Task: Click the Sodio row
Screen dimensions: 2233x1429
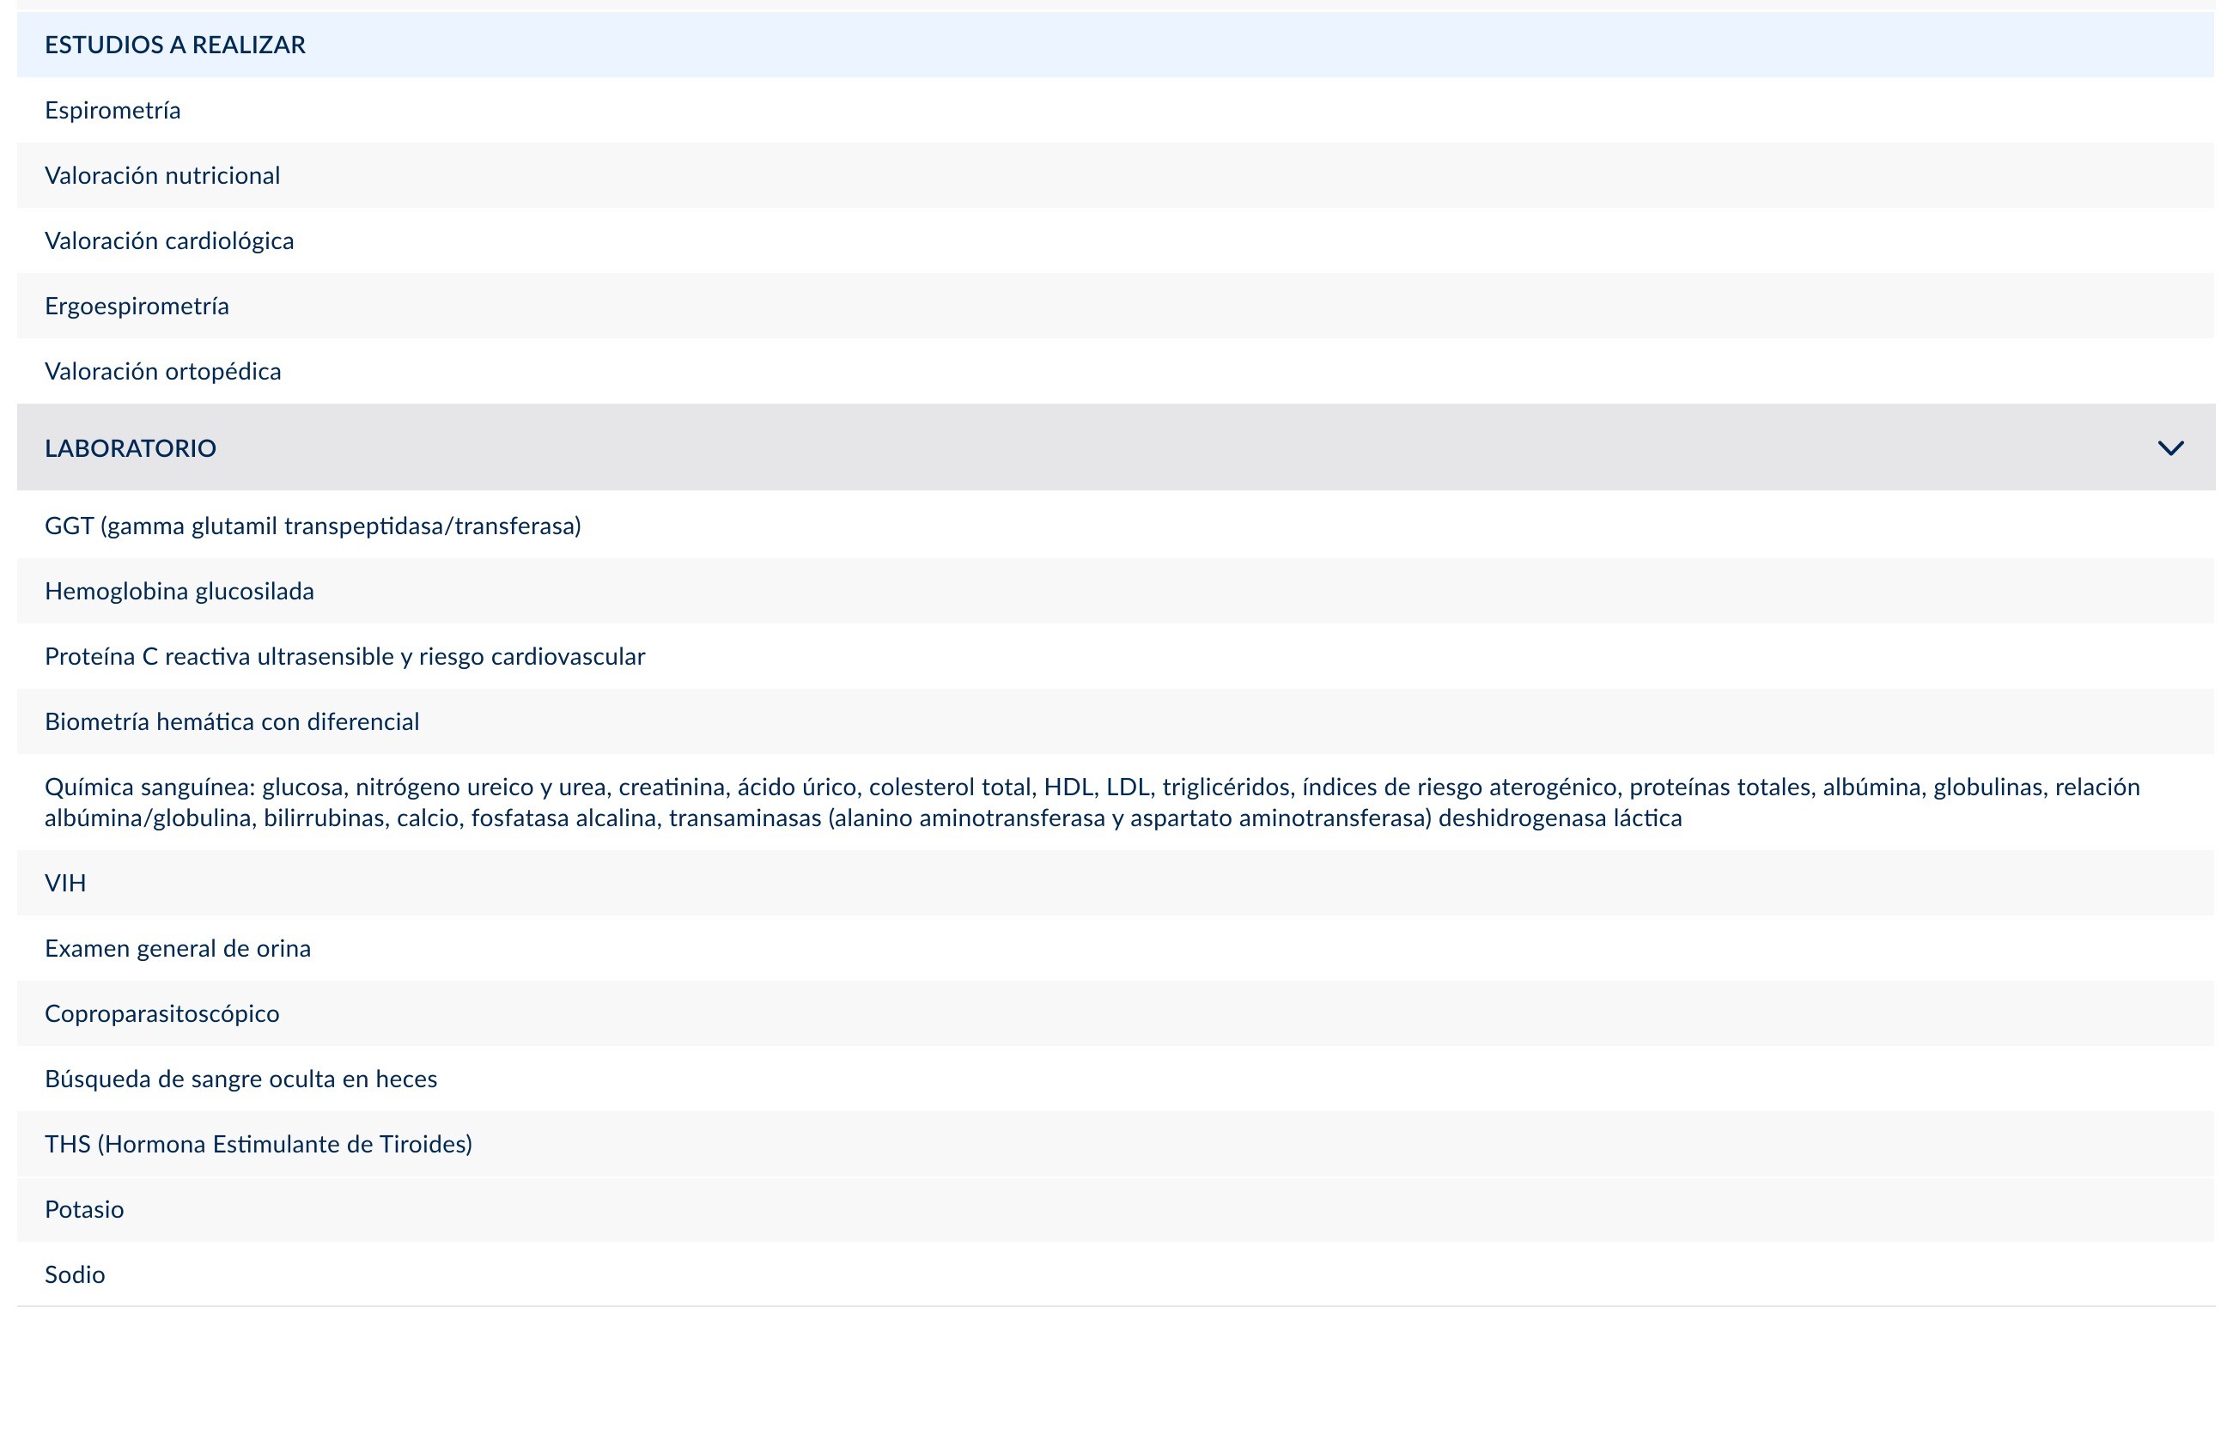Action: (1115, 1275)
